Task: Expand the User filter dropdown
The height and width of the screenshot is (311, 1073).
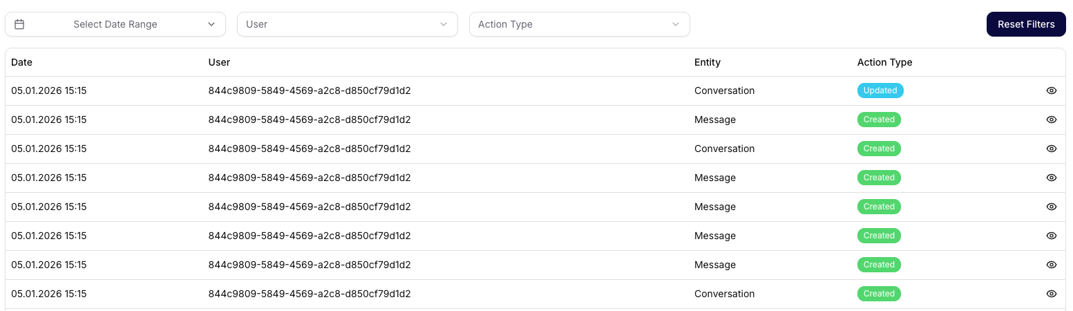Action: coord(347,24)
